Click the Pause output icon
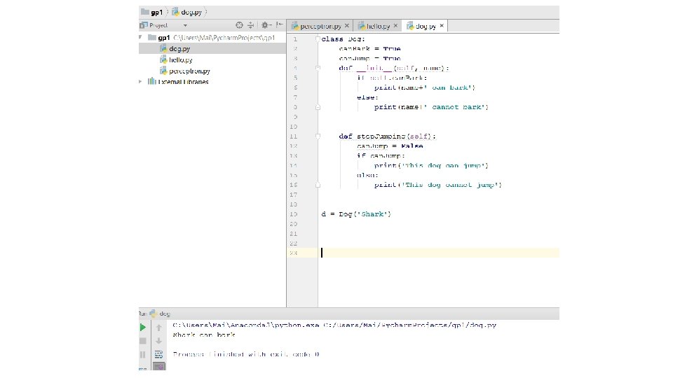Image resolution: width=673 pixels, height=378 pixels. point(143,354)
